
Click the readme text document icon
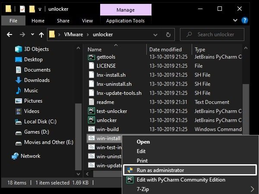92,102
